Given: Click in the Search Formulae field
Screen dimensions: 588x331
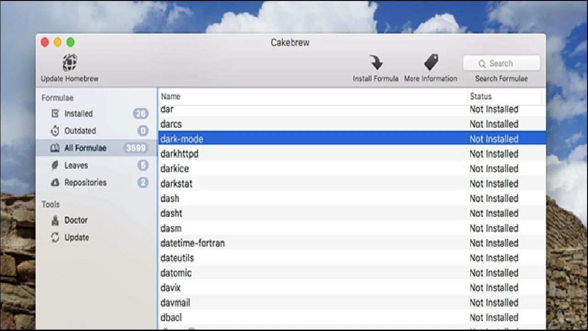Looking at the screenshot, I should [x=502, y=63].
